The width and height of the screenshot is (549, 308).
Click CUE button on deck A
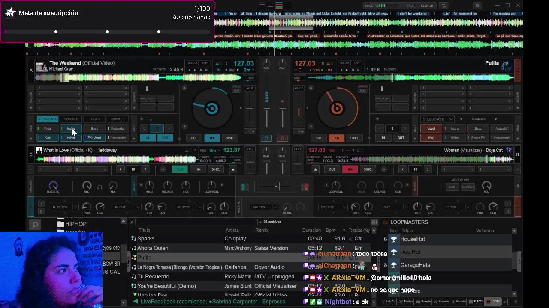pos(194,138)
